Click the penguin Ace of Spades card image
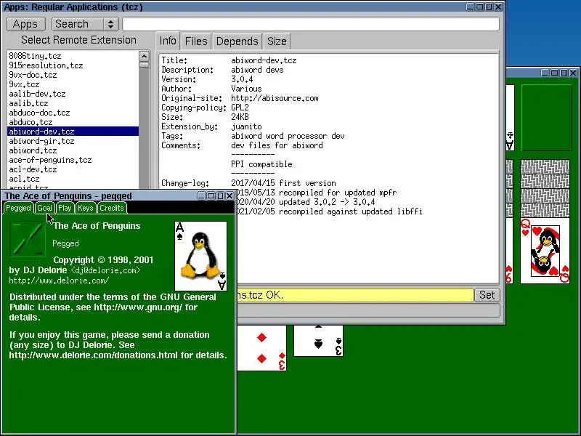 point(201,257)
